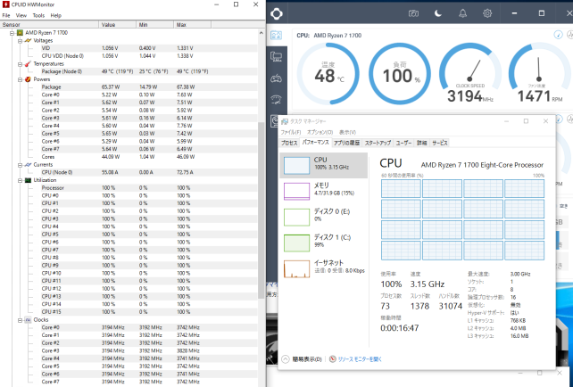Screen dimensions: 573x387
Task: Select the monitor icon in the left sidebar
Action: (x=277, y=56)
